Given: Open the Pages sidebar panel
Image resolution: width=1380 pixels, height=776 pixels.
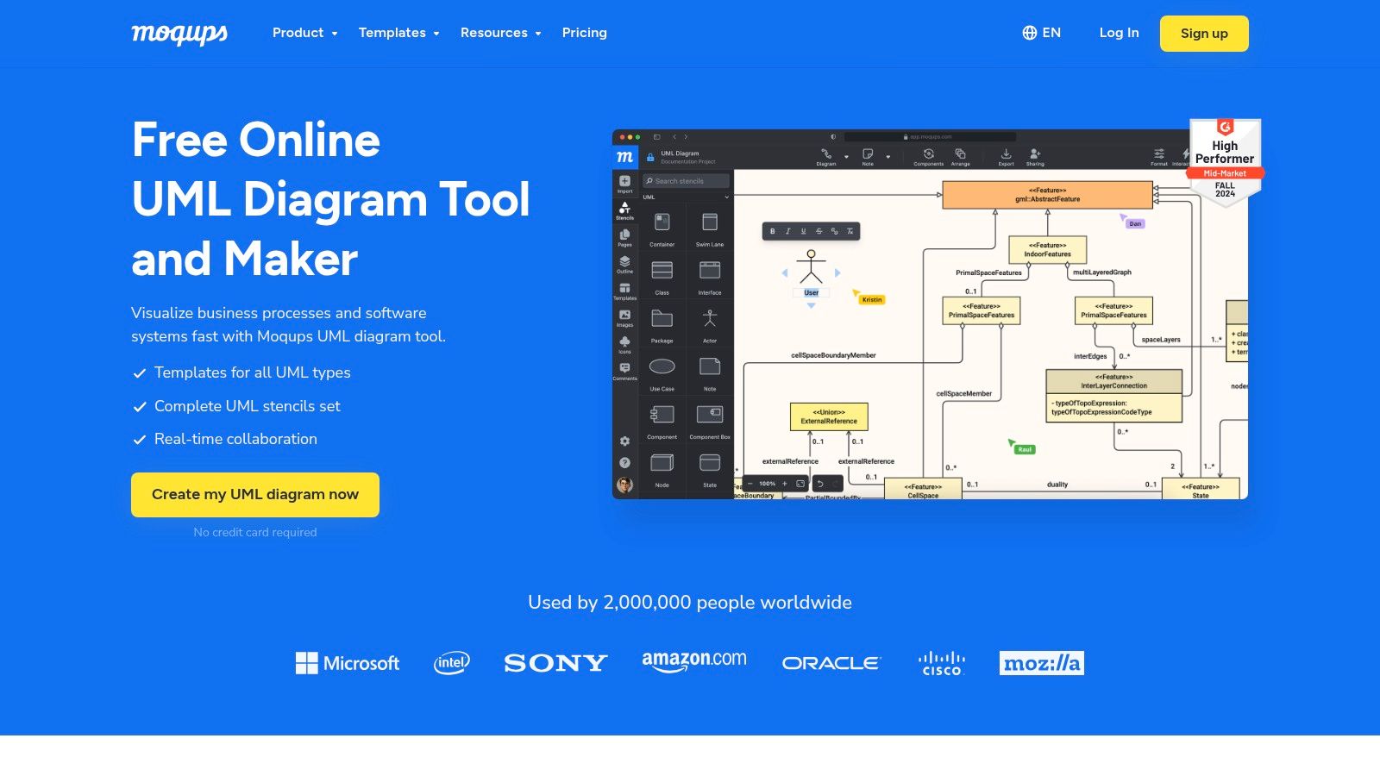Looking at the screenshot, I should point(624,237).
